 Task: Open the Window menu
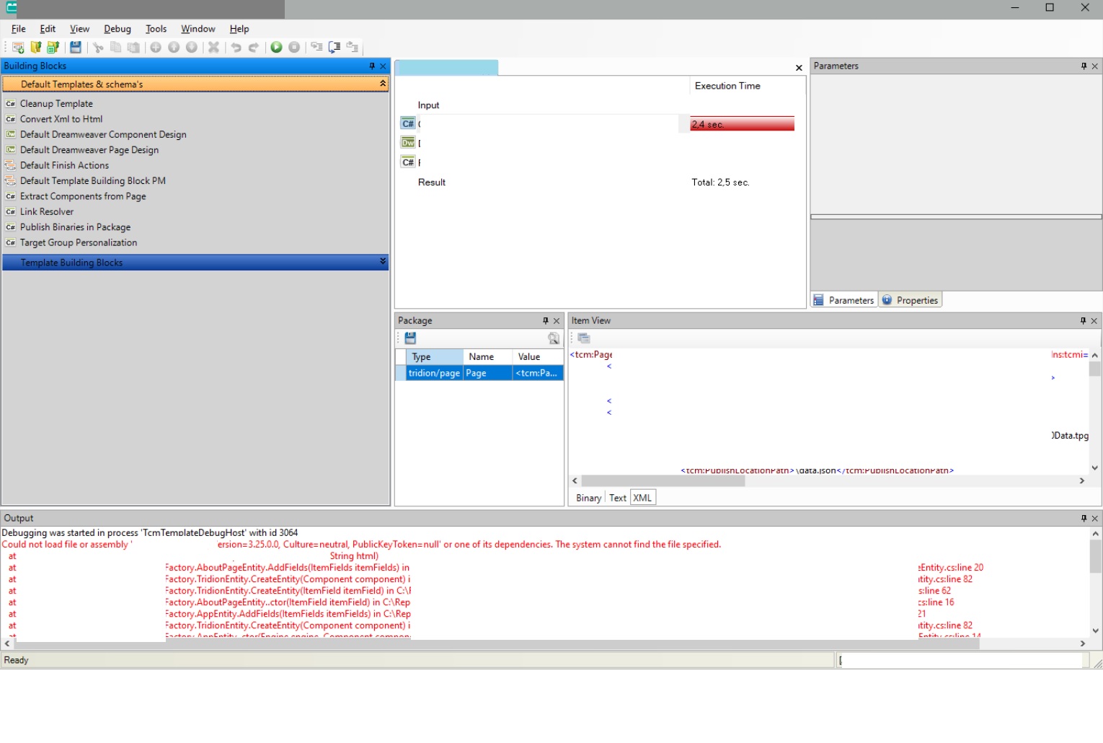[198, 29]
